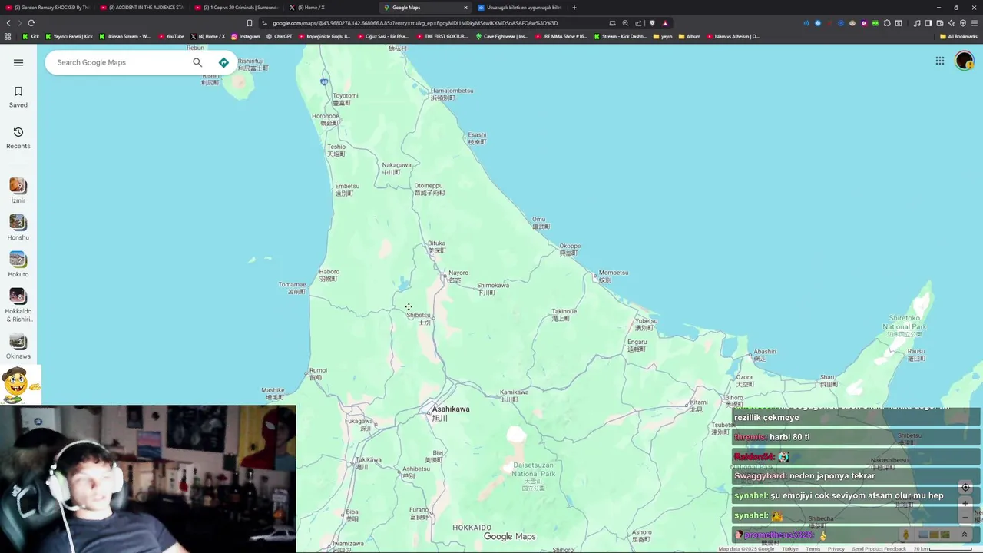Open the Brave Rewards triangle icon

(665, 23)
